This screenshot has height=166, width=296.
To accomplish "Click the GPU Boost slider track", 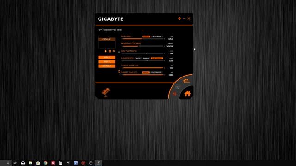I will coord(143,39).
